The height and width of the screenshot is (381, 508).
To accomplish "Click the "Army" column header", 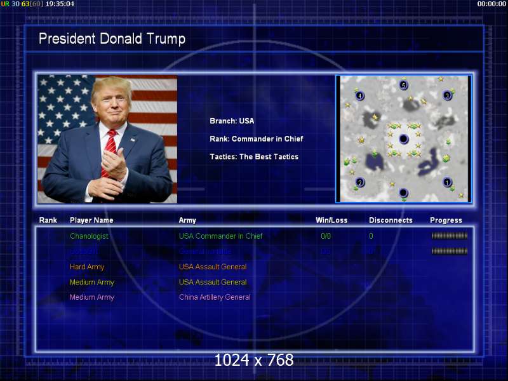I will point(187,220).
